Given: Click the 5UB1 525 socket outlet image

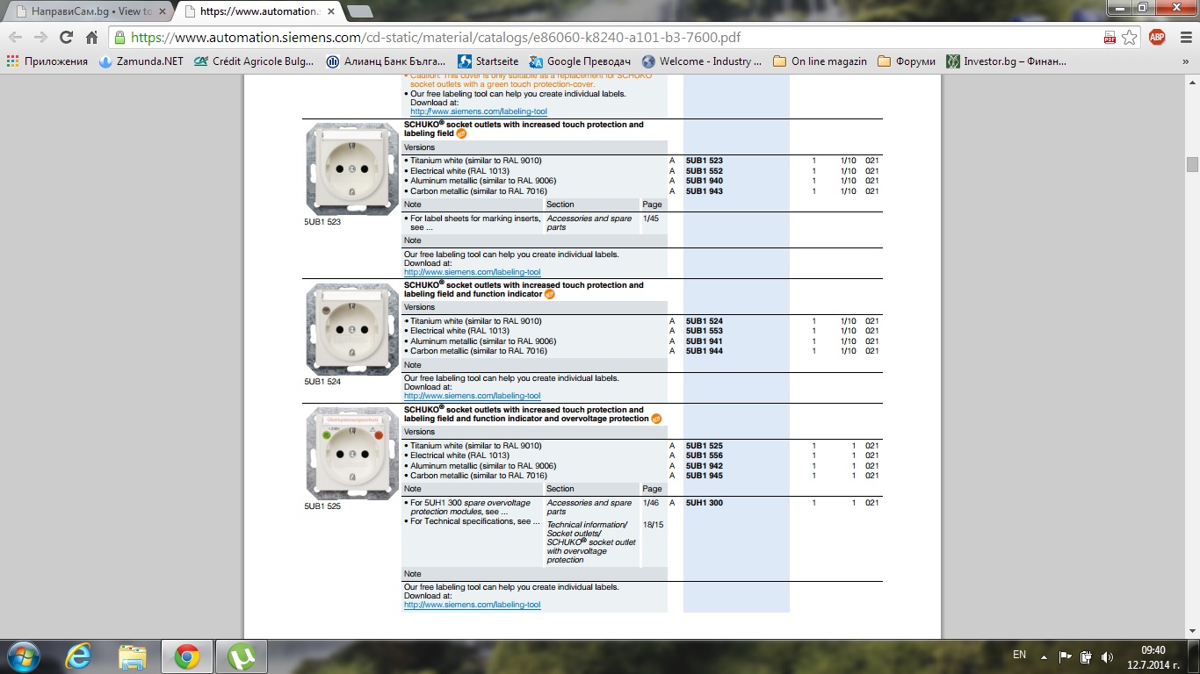Looking at the screenshot, I should 352,454.
